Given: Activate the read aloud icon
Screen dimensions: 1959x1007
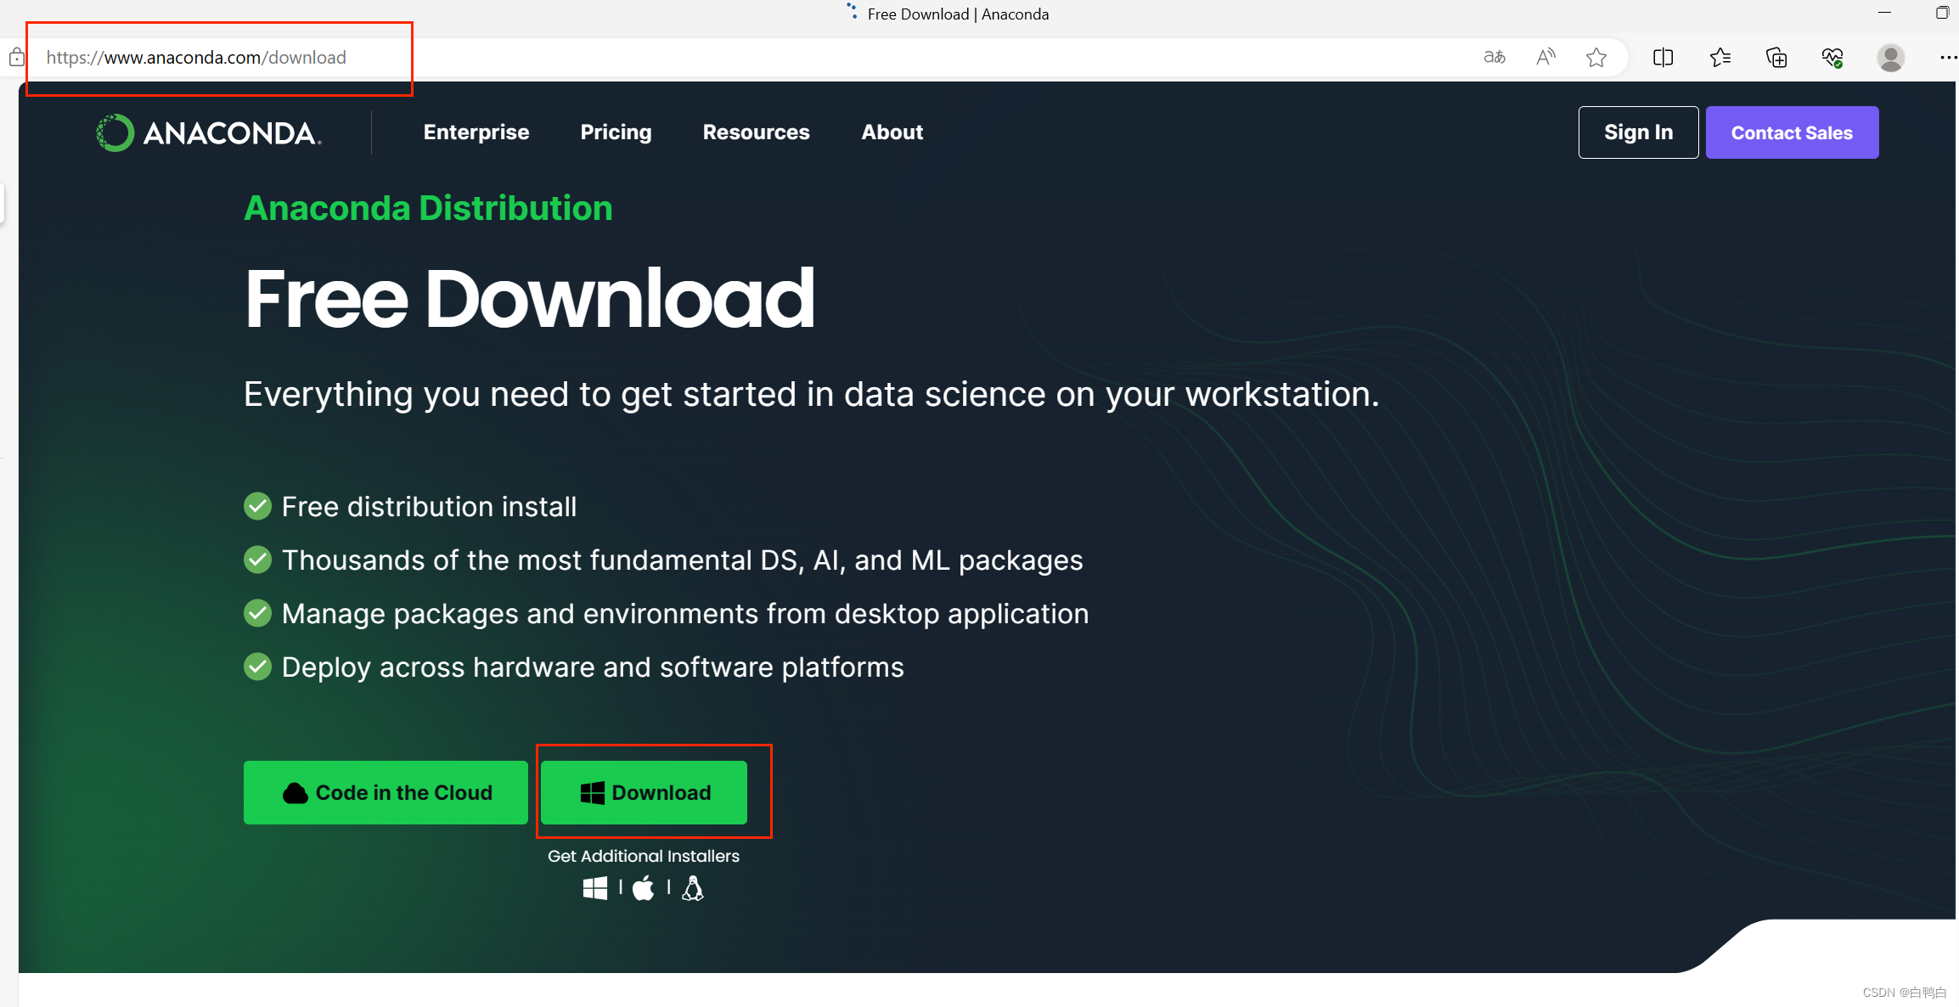Looking at the screenshot, I should coord(1545,58).
